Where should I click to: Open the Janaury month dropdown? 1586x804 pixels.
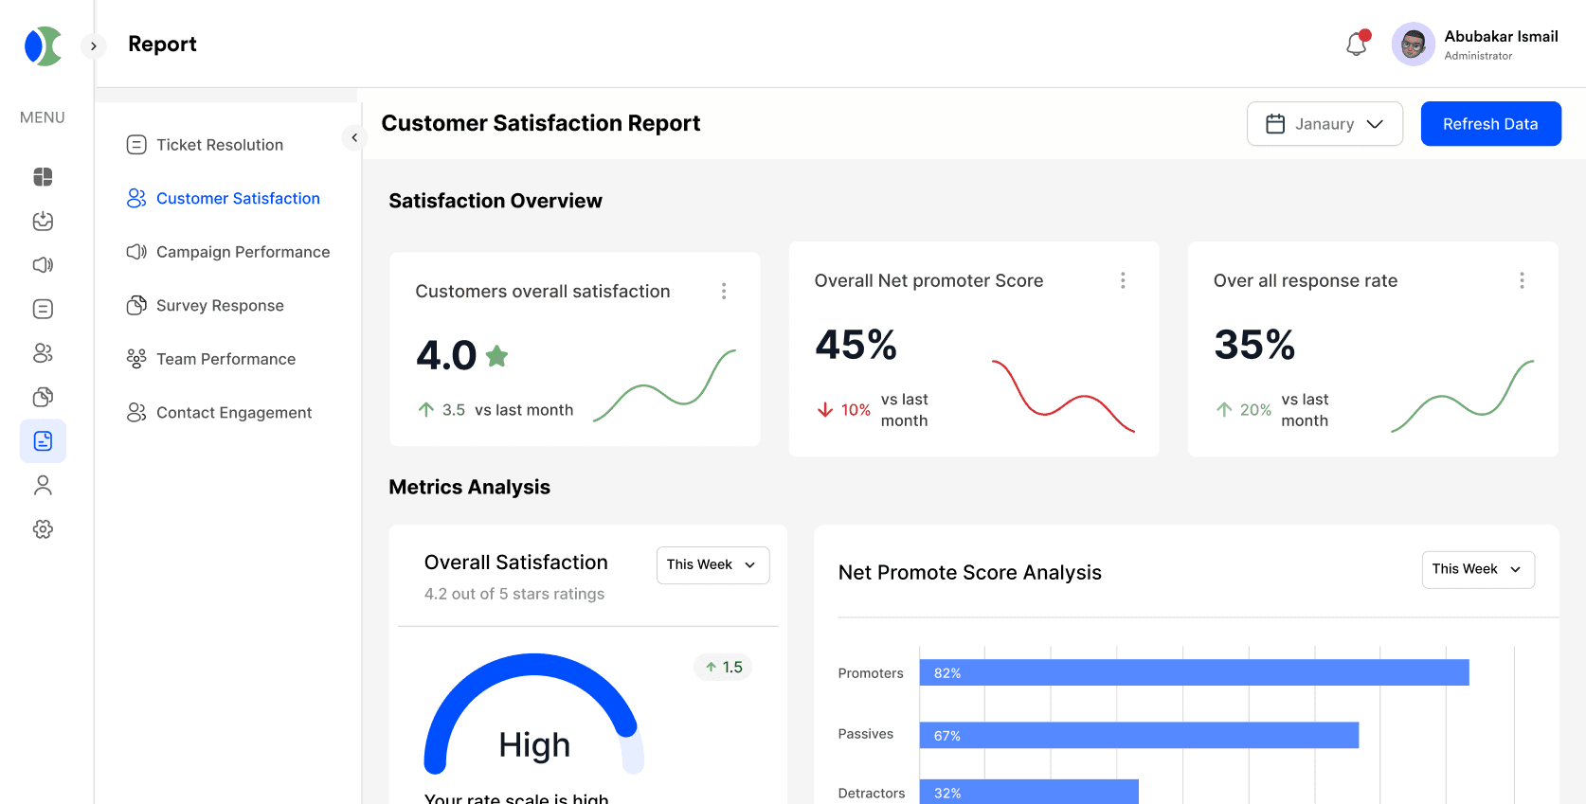point(1325,124)
